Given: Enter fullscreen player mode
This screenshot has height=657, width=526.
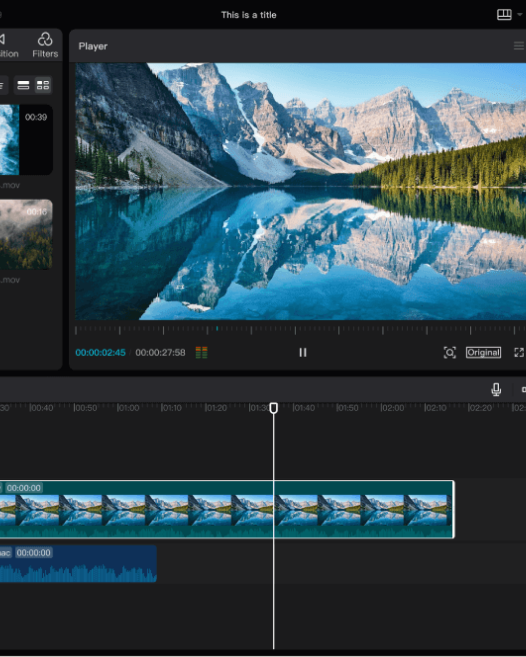Looking at the screenshot, I should [519, 352].
